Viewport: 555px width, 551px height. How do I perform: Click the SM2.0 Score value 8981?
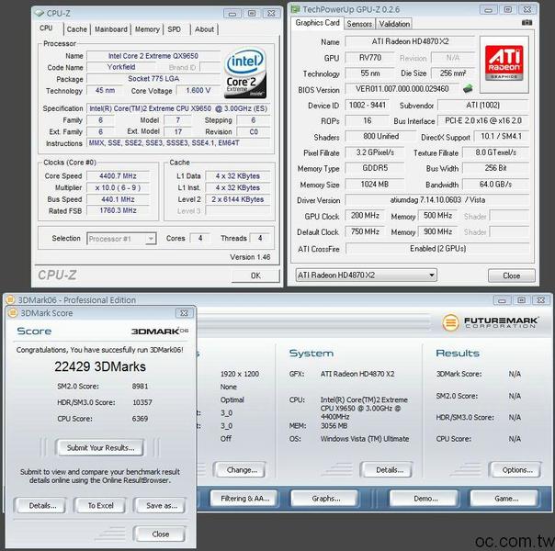(140, 387)
